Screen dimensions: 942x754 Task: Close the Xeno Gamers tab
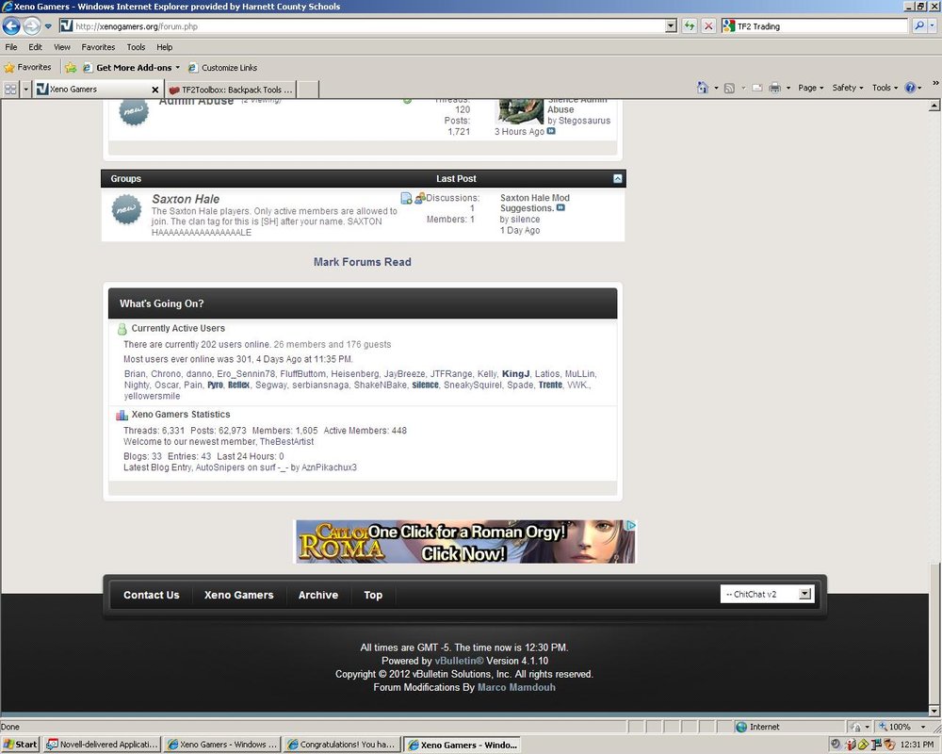click(x=155, y=90)
